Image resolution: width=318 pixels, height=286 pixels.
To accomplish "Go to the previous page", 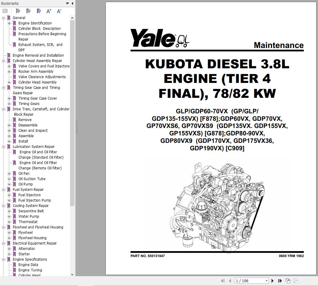I will [230, 281].
